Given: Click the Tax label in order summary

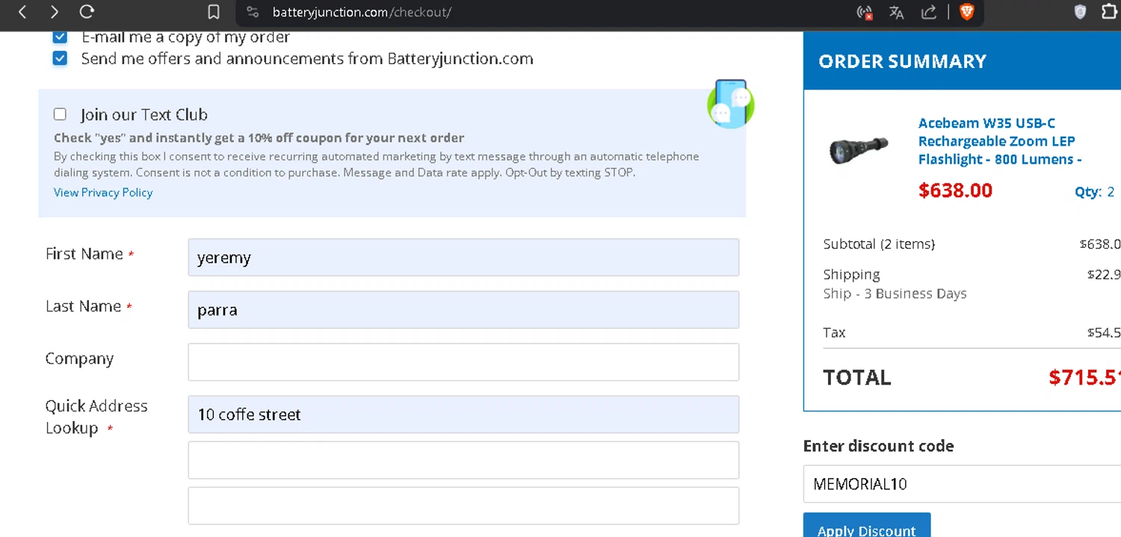Looking at the screenshot, I should [834, 332].
